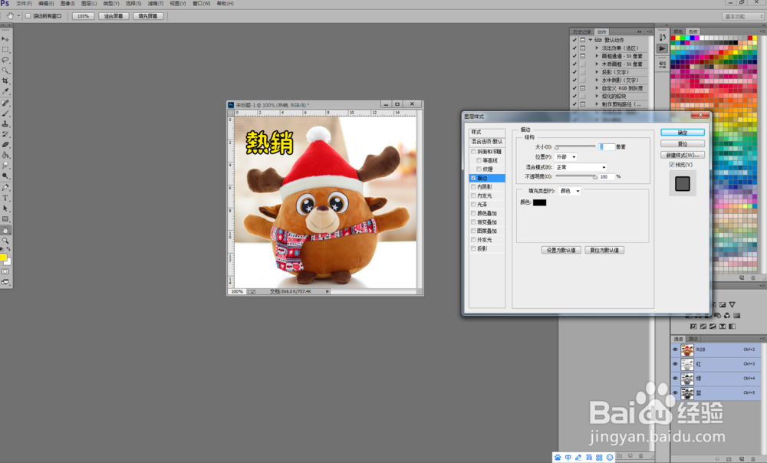Open the black stroke color swatch
This screenshot has height=463, width=767.
539,202
